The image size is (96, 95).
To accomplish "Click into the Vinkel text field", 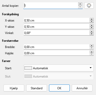I will click(x=57, y=33).
